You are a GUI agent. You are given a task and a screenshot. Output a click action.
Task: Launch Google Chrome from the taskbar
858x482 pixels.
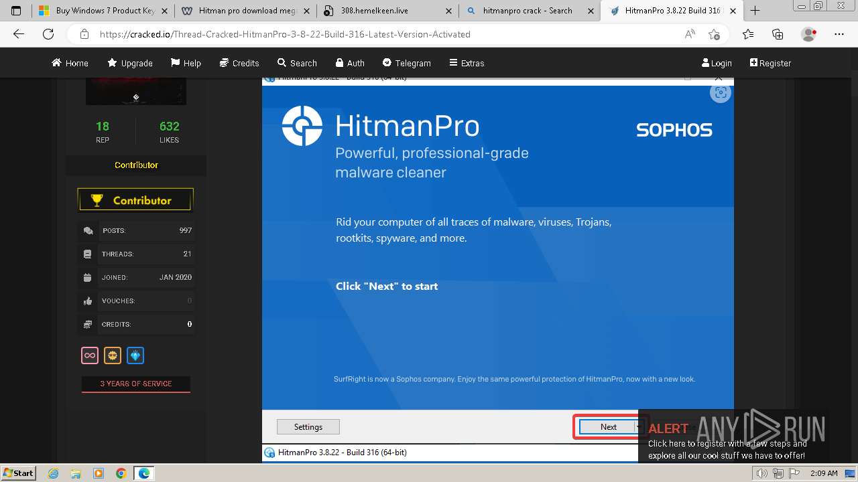[121, 473]
